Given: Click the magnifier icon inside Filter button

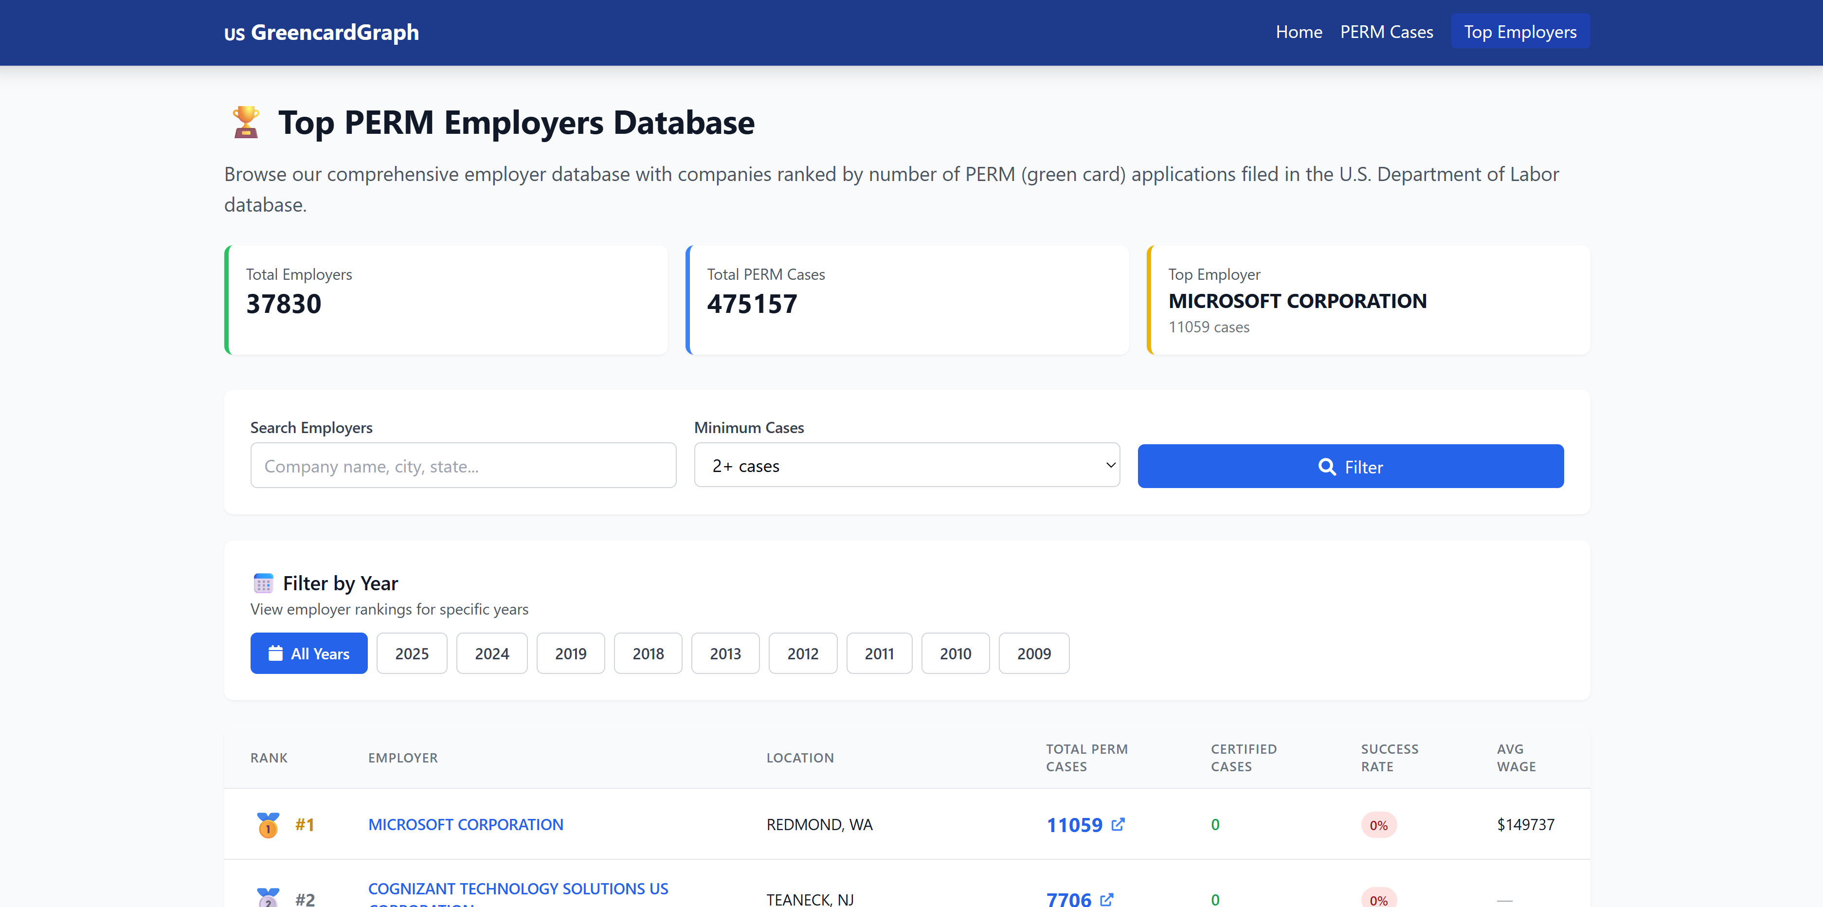Looking at the screenshot, I should 1326,467.
